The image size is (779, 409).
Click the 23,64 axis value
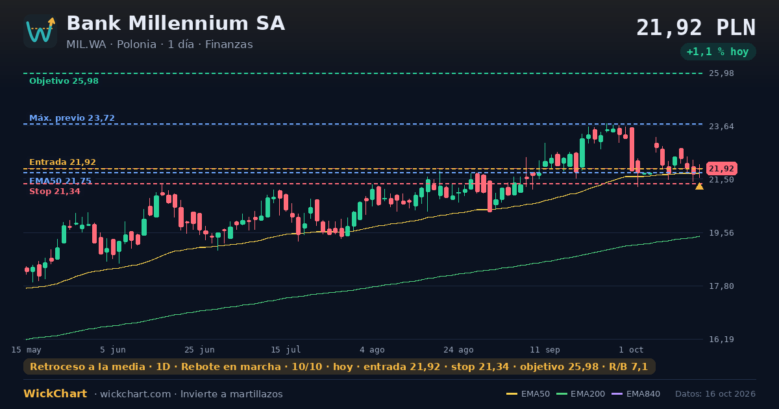click(x=722, y=127)
